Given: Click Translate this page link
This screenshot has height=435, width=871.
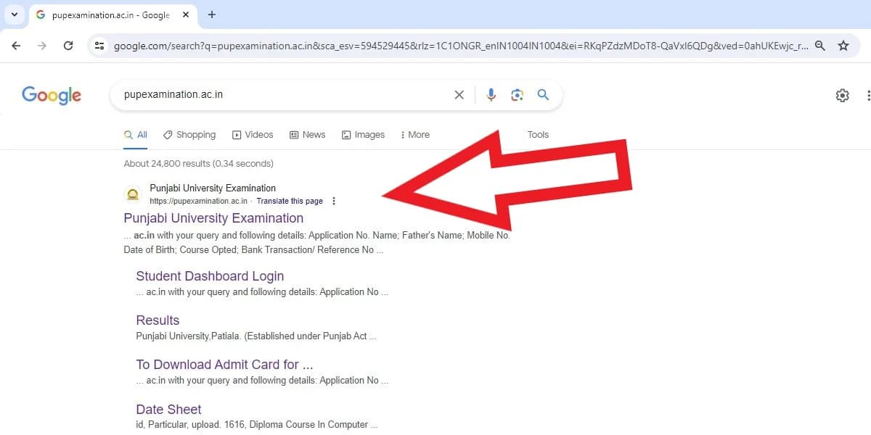Looking at the screenshot, I should [x=290, y=201].
